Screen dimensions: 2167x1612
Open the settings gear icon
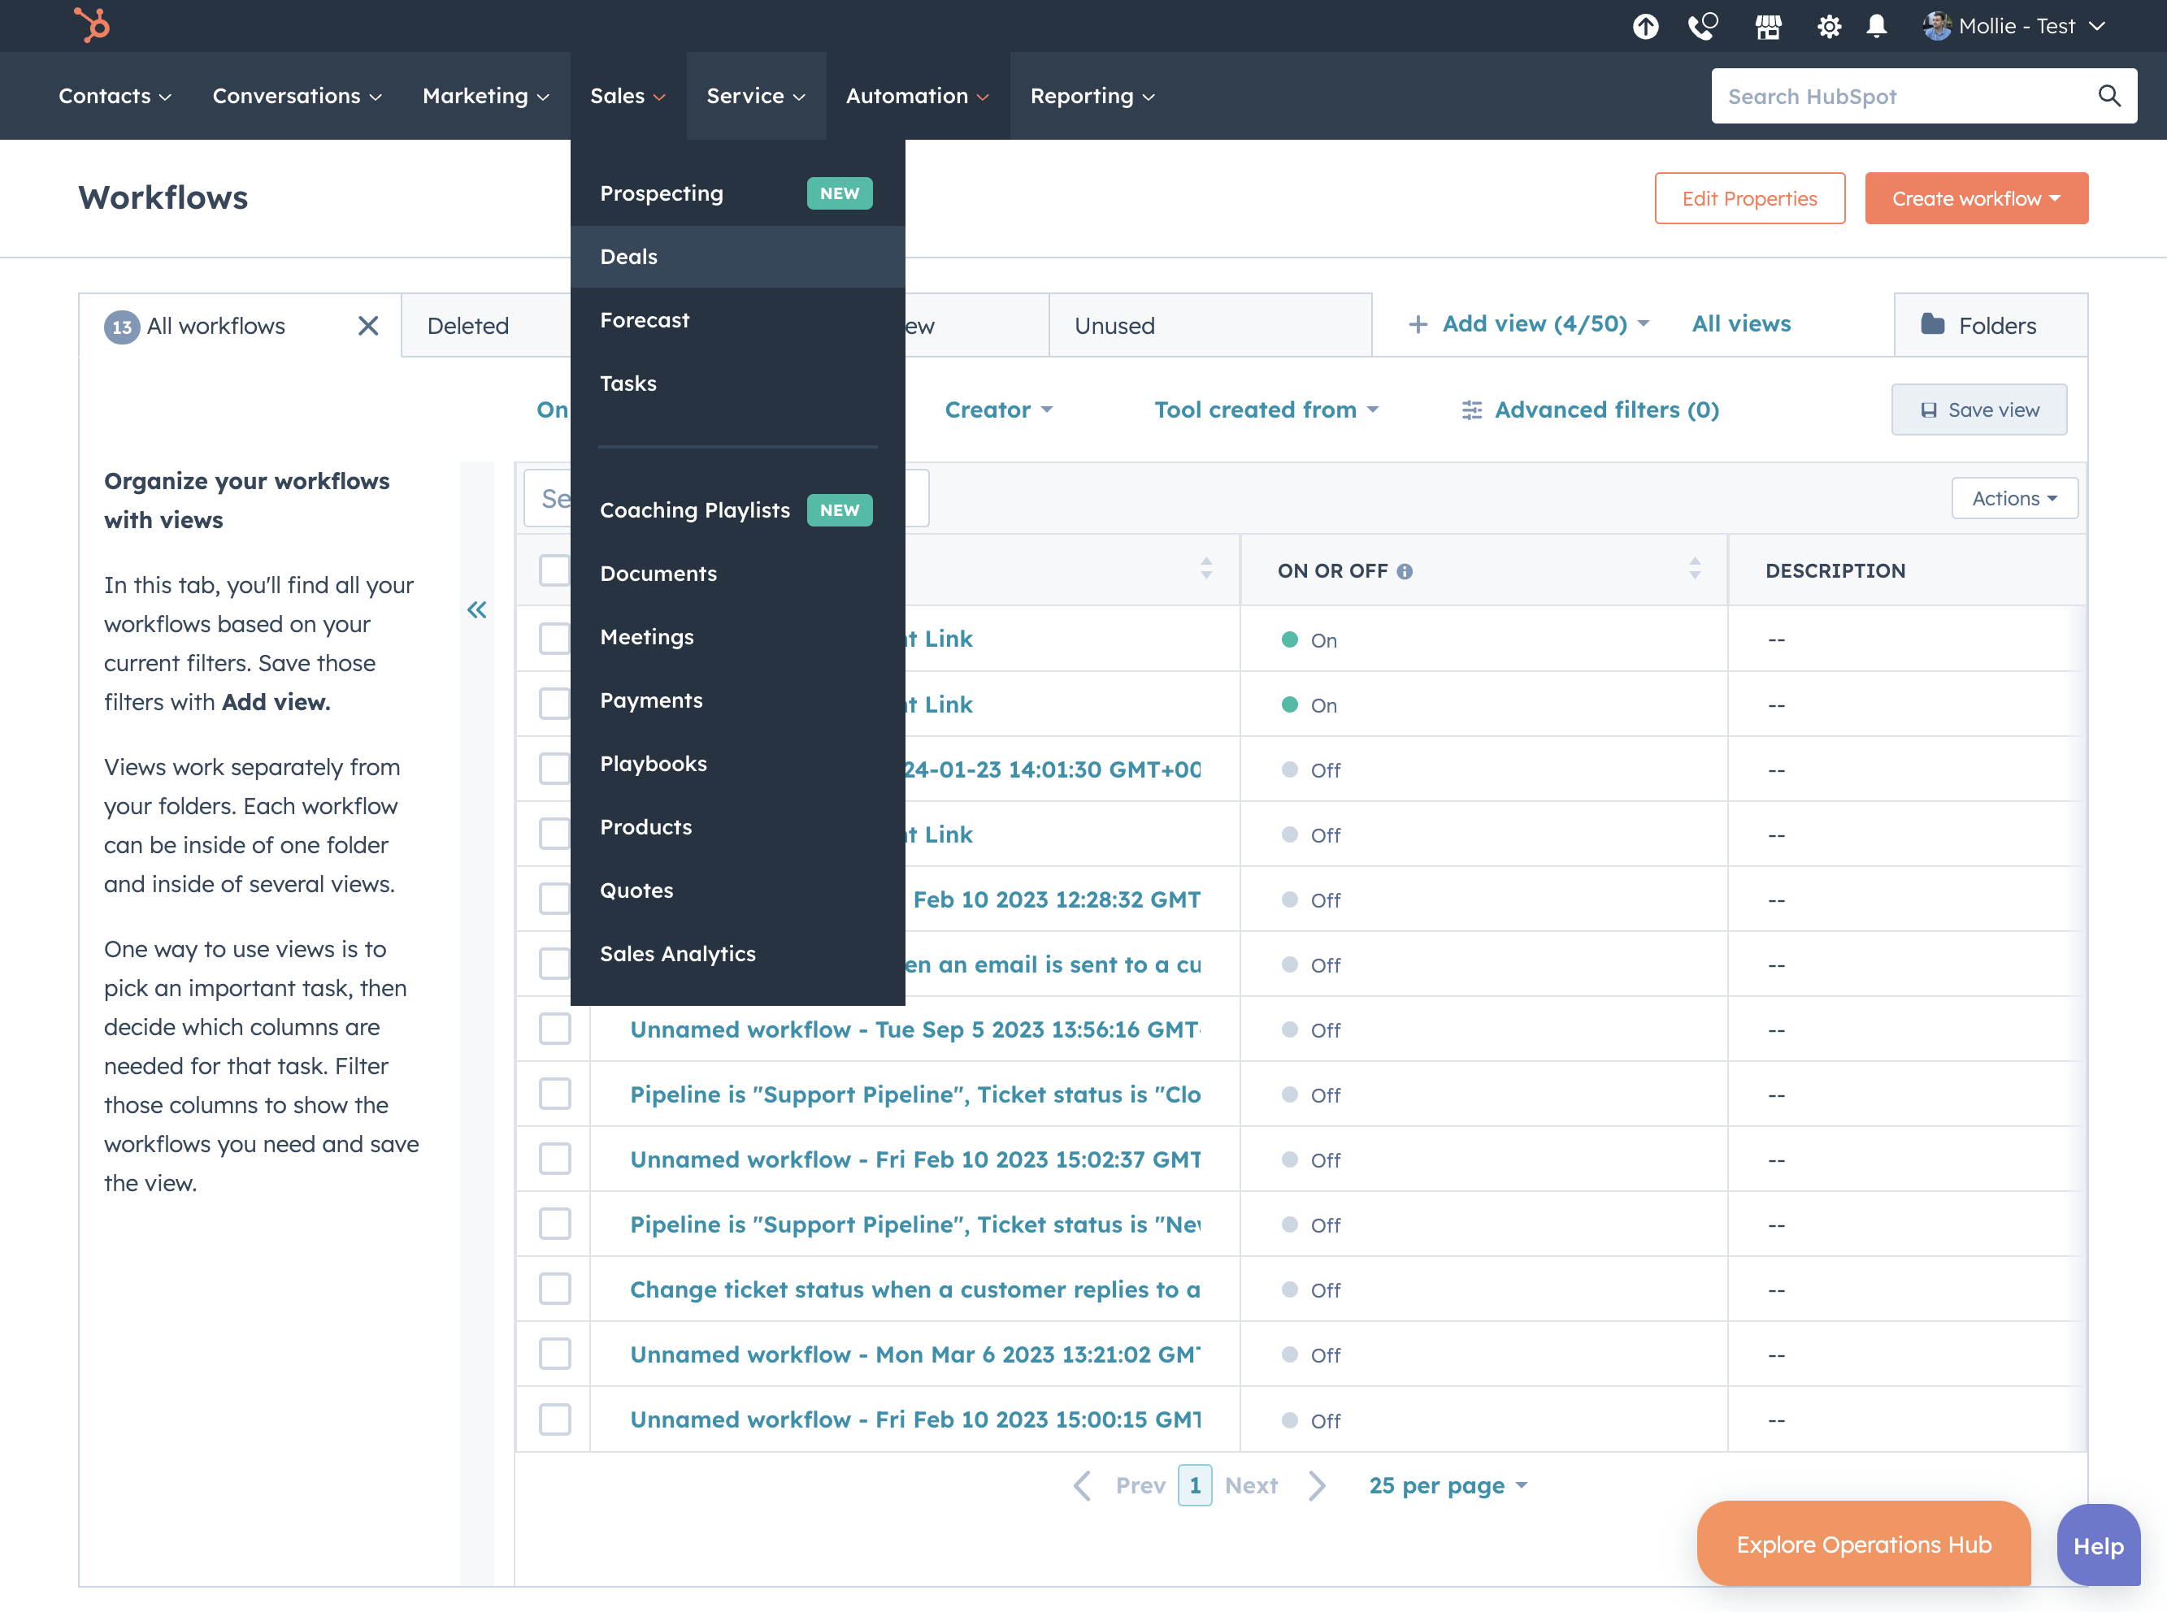[x=1828, y=26]
